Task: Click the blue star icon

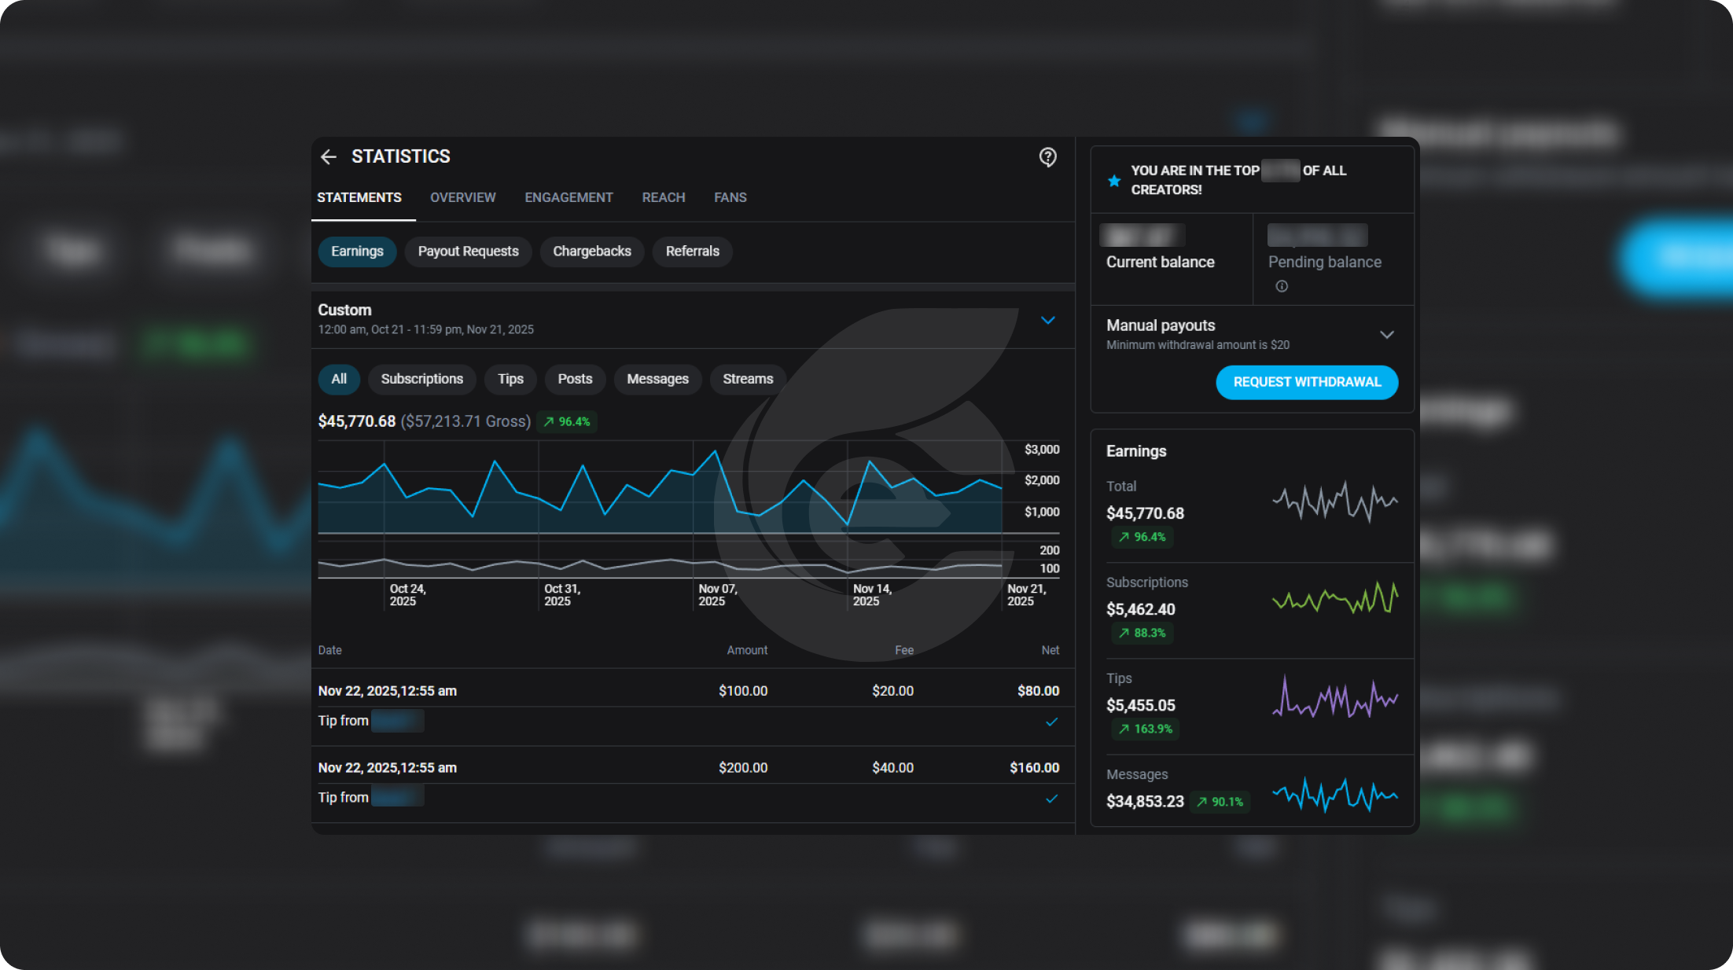Action: 1114,181
